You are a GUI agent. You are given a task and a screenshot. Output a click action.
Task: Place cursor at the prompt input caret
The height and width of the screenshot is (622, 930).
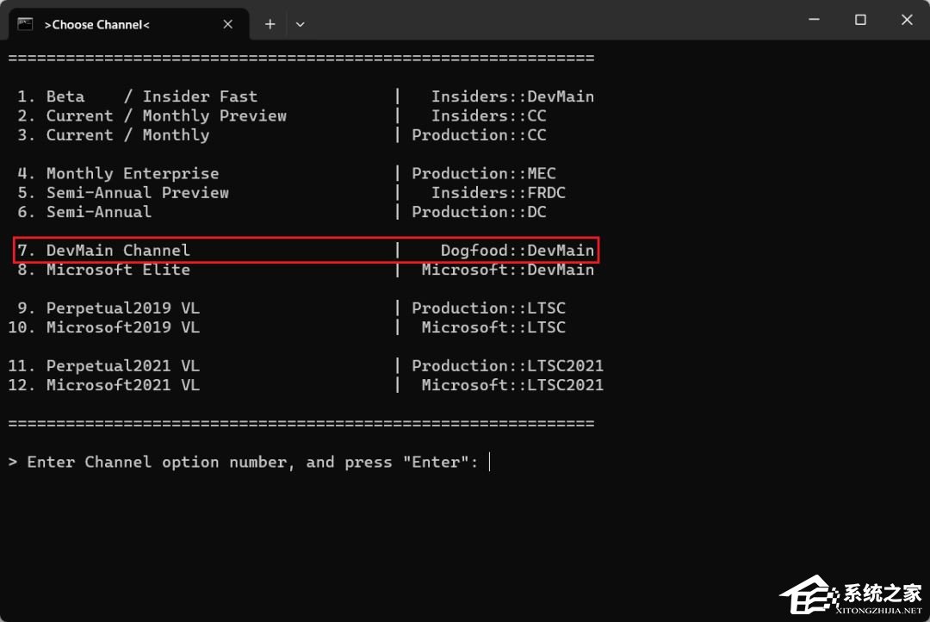point(489,462)
